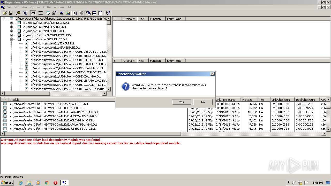Screen dimensions: 331x186
Task: Collapse the SHELL32.DLL tree node
Action: [x=11, y=39]
